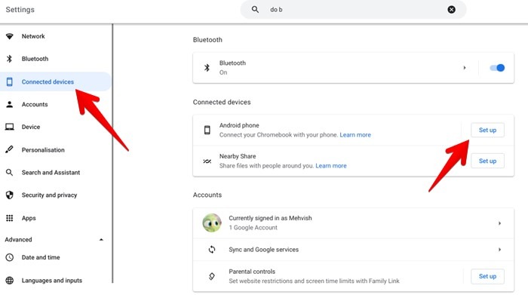This screenshot has height=295, width=528.
Task: Click 'Currently signed in as Mehvish' text
Action: [270, 218]
